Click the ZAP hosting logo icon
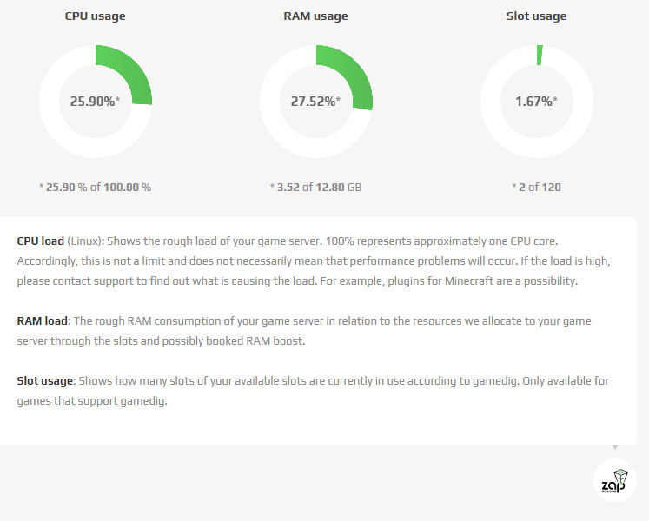The height and width of the screenshot is (521, 649). click(614, 480)
